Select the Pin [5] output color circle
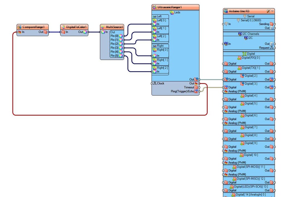Screen dimensions: 285x197 pos(121,56)
